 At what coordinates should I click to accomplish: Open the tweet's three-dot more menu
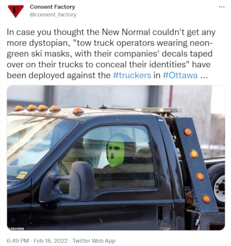222,7
